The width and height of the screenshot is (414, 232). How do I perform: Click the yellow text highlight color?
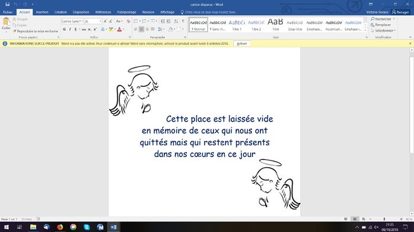click(111, 30)
